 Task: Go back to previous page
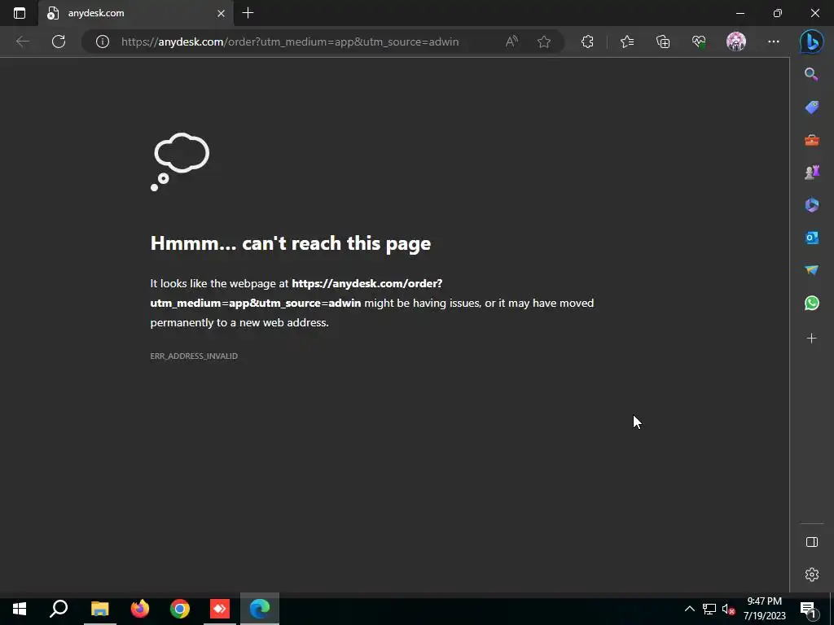[x=22, y=42]
